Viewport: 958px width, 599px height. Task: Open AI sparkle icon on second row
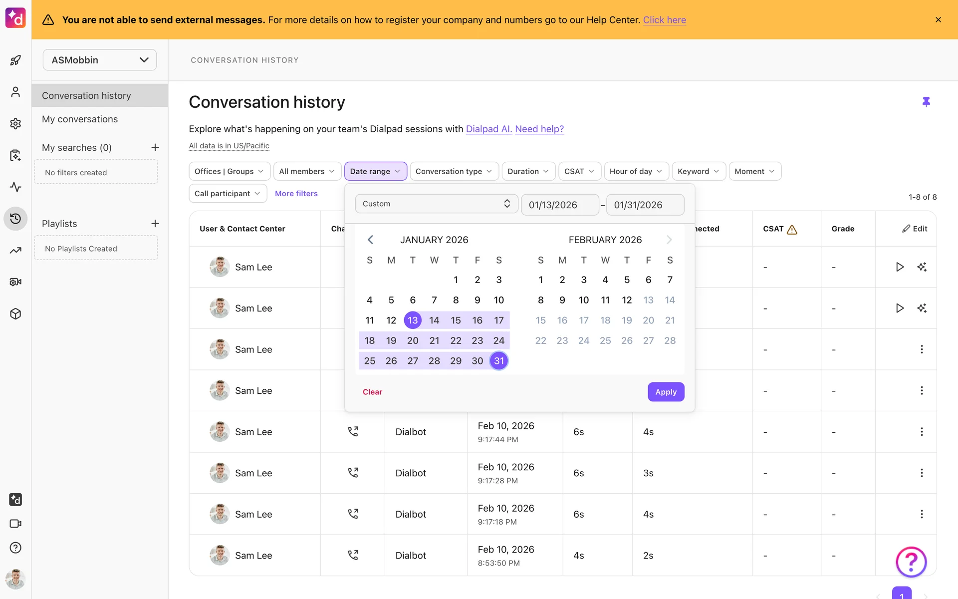(x=922, y=308)
